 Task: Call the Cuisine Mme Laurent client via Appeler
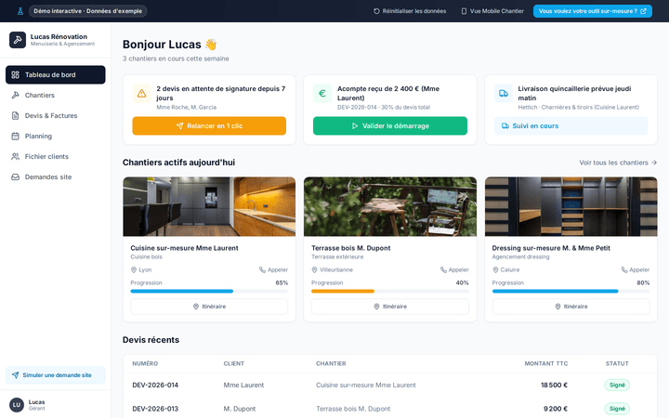pos(273,270)
